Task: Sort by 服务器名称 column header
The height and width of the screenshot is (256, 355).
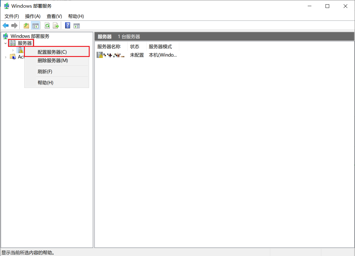Action: coord(111,47)
